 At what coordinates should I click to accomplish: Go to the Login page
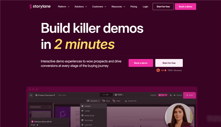tap(145, 7)
